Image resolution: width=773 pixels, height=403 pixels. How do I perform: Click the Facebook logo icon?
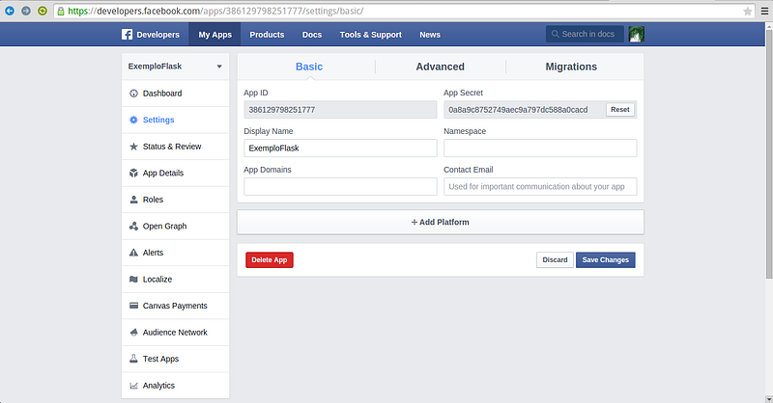(127, 34)
